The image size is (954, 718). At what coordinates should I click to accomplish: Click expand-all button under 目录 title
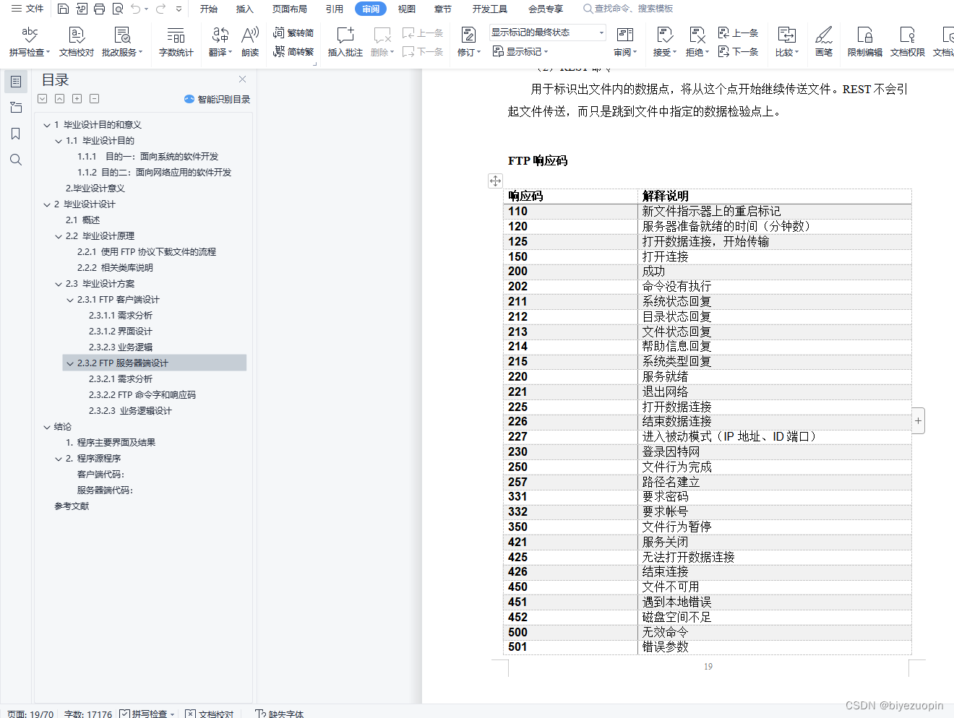click(43, 98)
